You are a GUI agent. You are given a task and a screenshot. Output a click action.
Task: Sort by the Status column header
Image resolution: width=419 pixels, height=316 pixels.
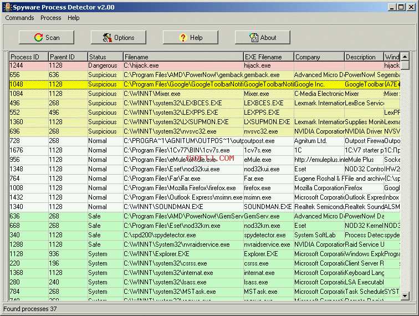click(105, 57)
